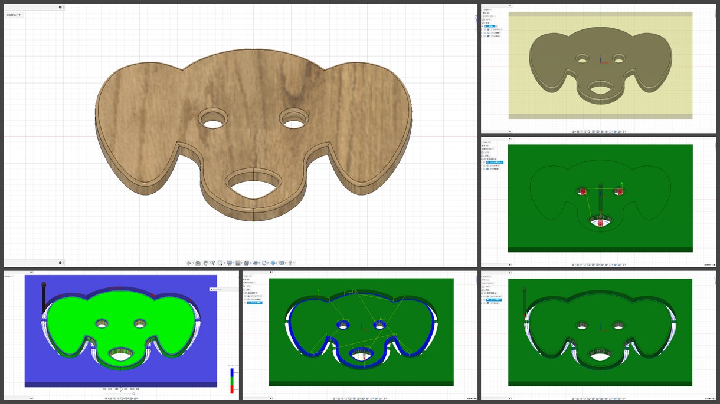Select the Orbit tool in the main window's navigation bar
The image size is (720, 404).
[x=189, y=263]
